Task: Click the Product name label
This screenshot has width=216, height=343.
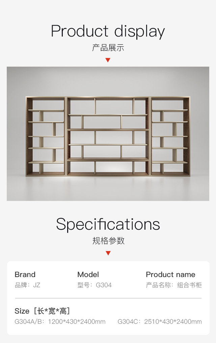Action: click(x=171, y=274)
